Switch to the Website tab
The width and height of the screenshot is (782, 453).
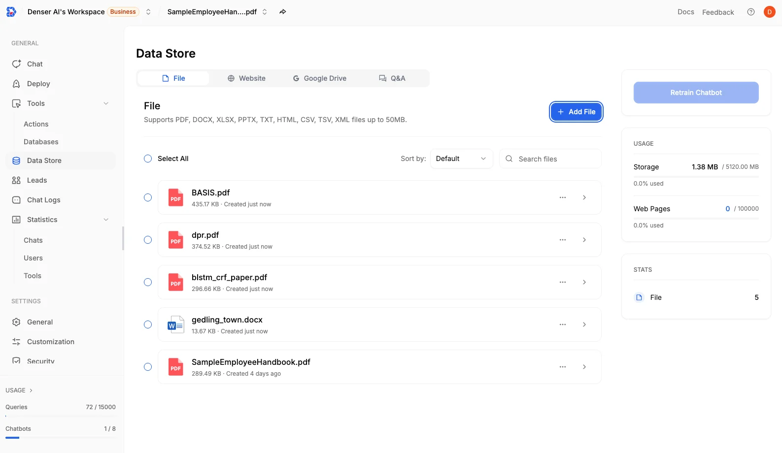246,78
